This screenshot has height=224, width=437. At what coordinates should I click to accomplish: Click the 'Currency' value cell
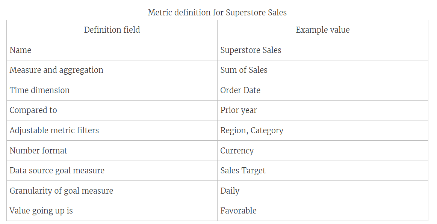(x=237, y=151)
